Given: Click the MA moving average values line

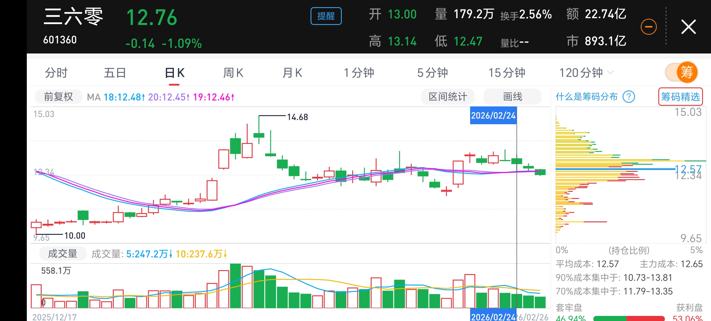Looking at the screenshot, I should (x=161, y=97).
